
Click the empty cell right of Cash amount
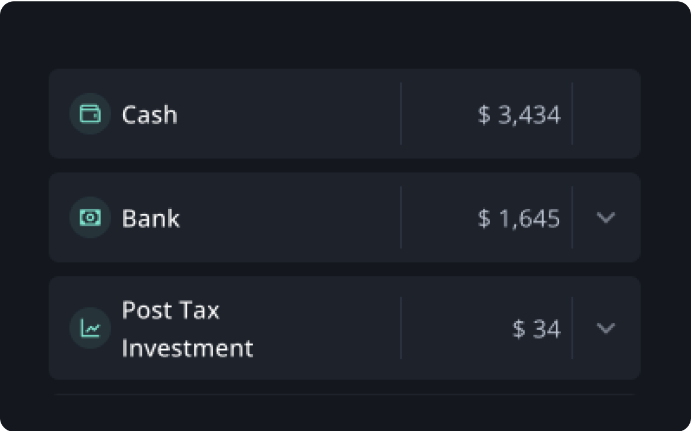pos(606,113)
